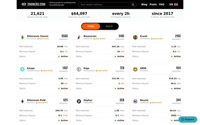200x125 pixels.
Task: Switch to POOL mining mode
Action: pos(91,26)
